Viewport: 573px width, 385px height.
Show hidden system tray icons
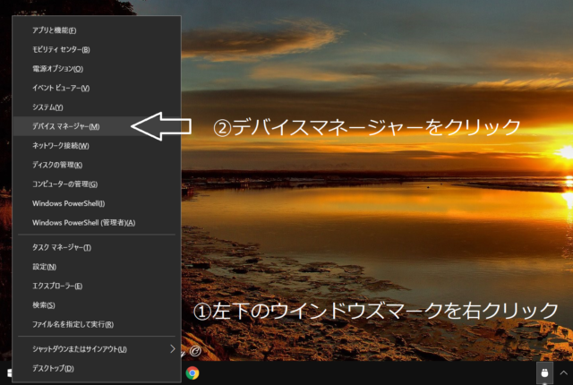[563, 373]
